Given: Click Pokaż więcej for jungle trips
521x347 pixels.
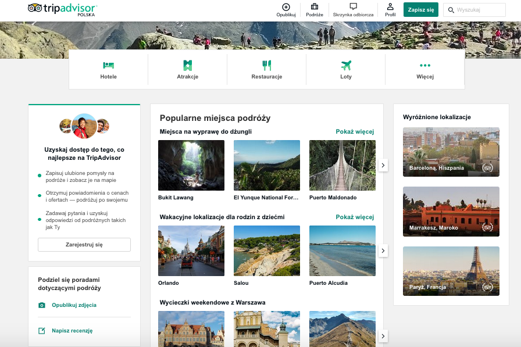Looking at the screenshot, I should (355, 132).
